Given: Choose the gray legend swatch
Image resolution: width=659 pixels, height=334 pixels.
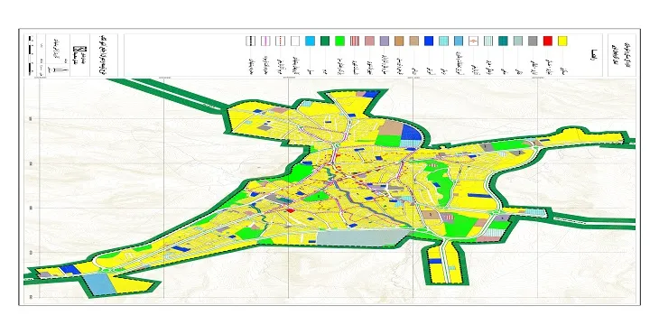Looking at the screenshot, I should point(533,41).
